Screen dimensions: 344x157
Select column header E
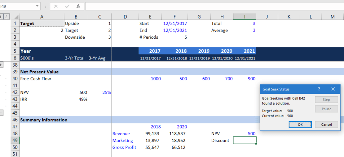coord(149,16)
